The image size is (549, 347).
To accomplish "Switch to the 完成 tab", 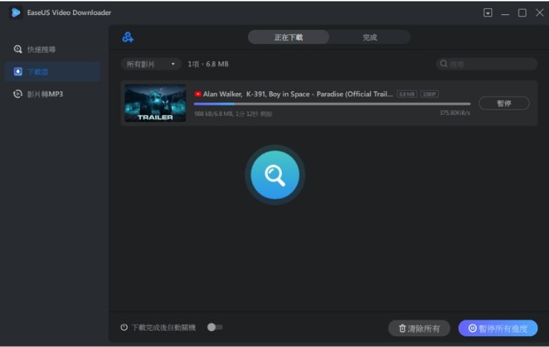I will tap(370, 37).
